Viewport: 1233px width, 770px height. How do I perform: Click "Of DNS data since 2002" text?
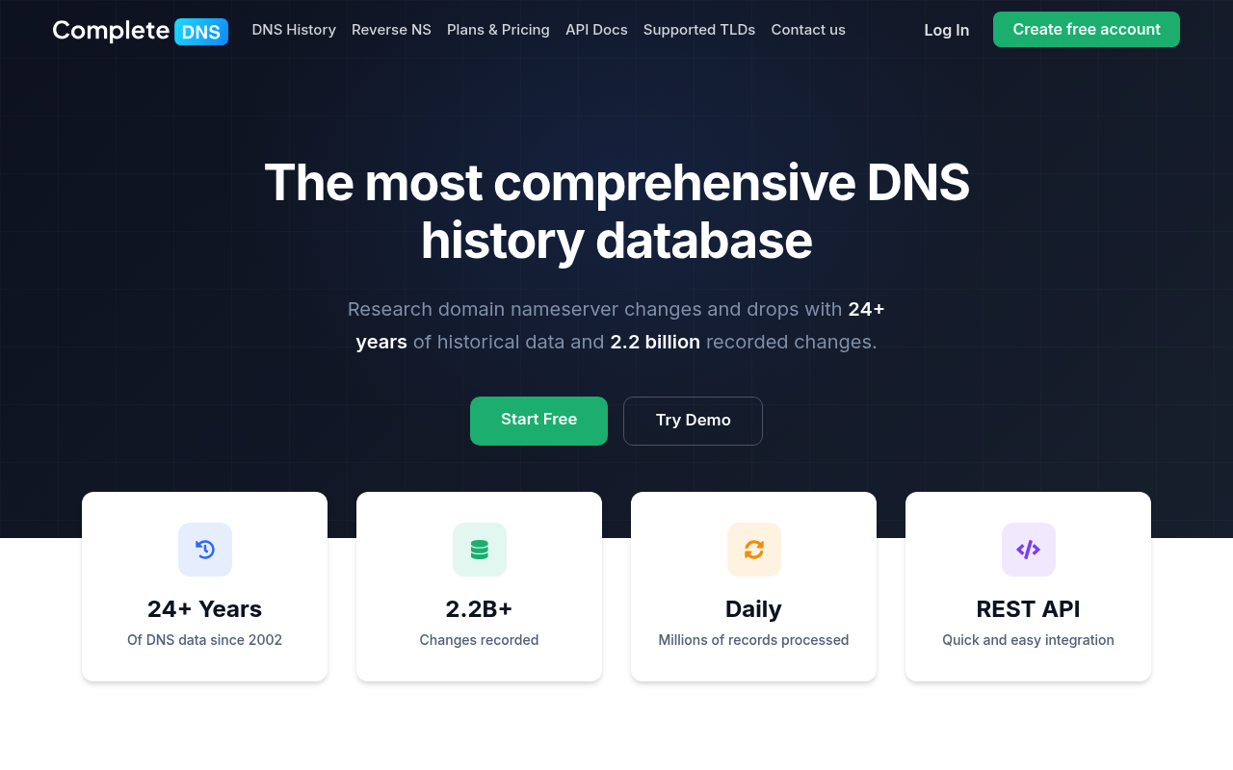pyautogui.click(x=204, y=640)
